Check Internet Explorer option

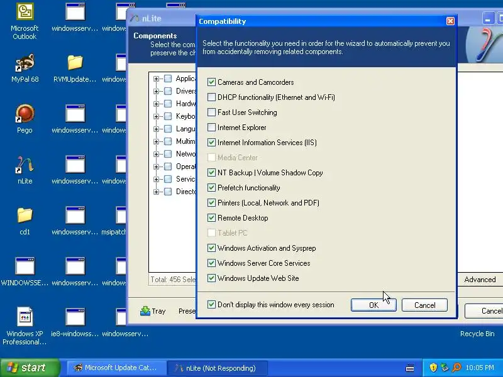click(211, 128)
